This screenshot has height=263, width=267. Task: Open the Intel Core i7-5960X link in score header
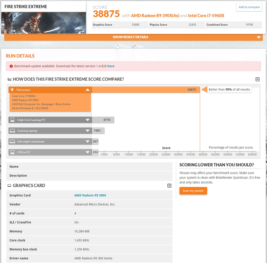(x=206, y=16)
